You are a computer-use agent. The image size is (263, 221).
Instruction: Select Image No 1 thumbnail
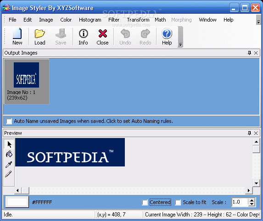click(27, 82)
